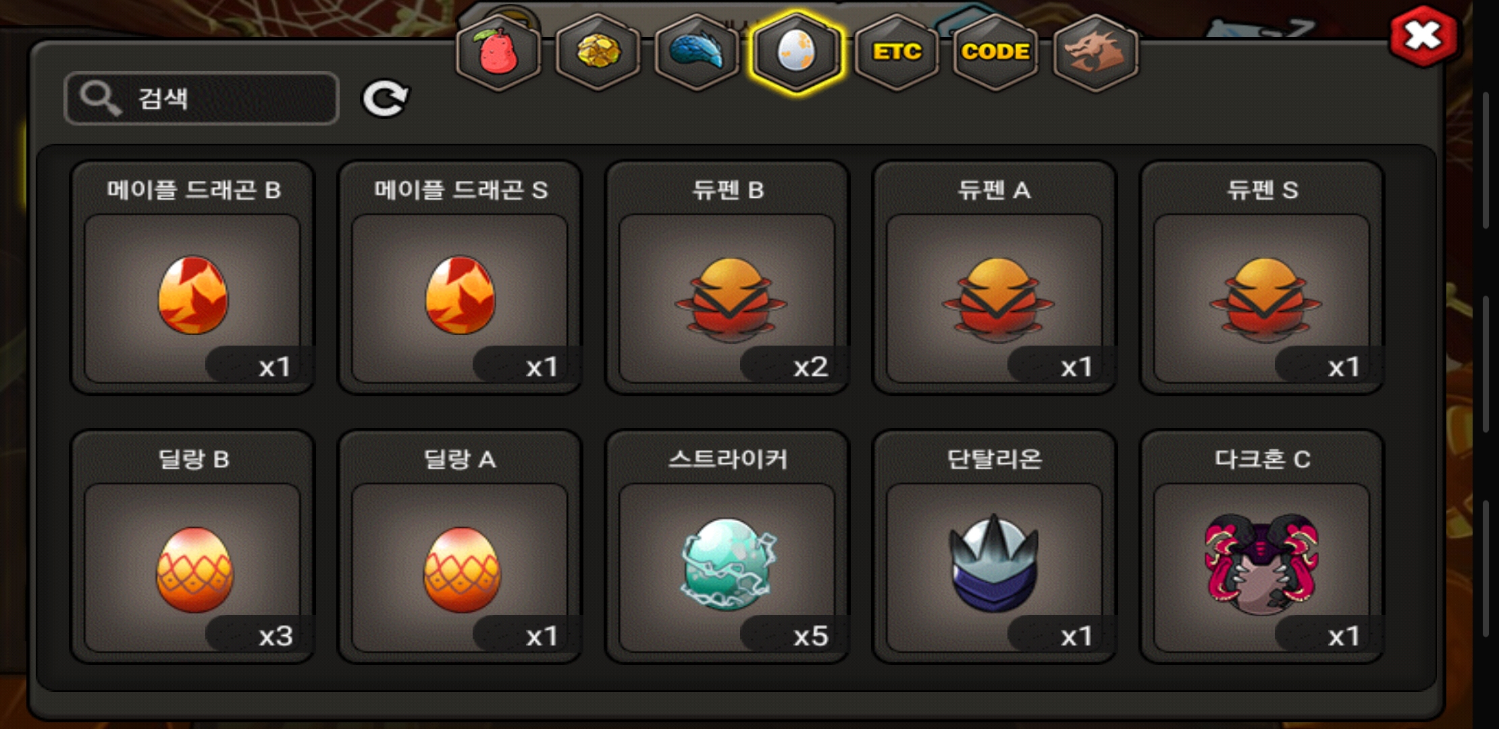Image resolution: width=1499 pixels, height=729 pixels.
Task: Select the 다크혼 C horned egg
Action: [1262, 547]
